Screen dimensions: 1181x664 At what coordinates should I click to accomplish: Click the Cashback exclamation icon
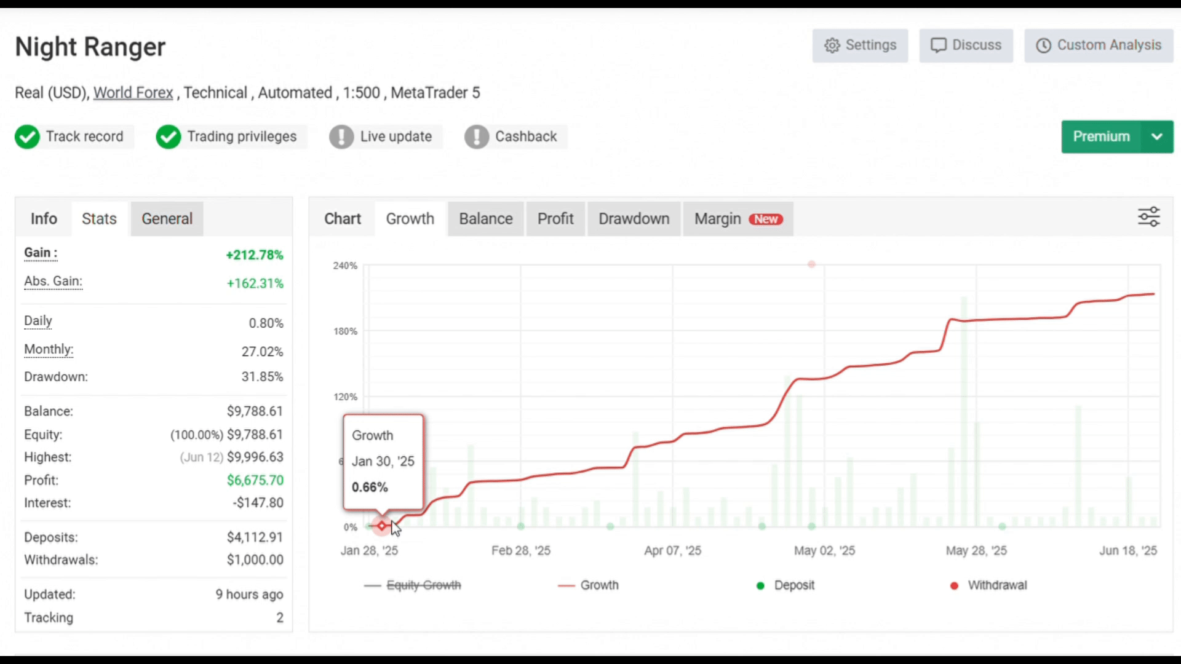click(477, 136)
